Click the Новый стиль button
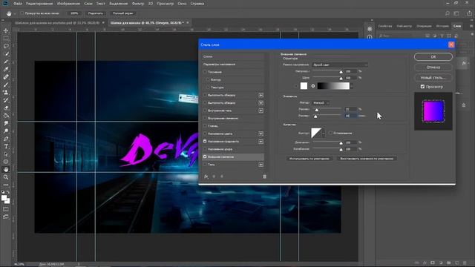The width and height of the screenshot is (475, 267). [433, 77]
